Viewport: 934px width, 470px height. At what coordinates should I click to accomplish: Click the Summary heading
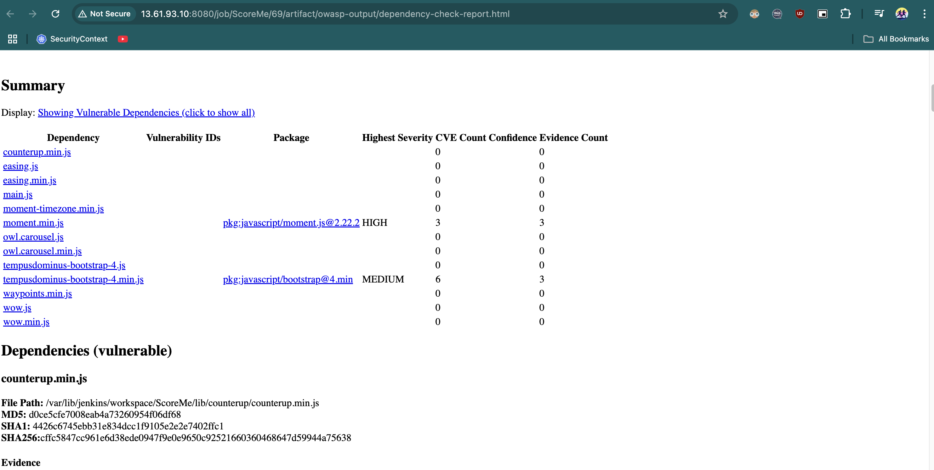point(33,86)
